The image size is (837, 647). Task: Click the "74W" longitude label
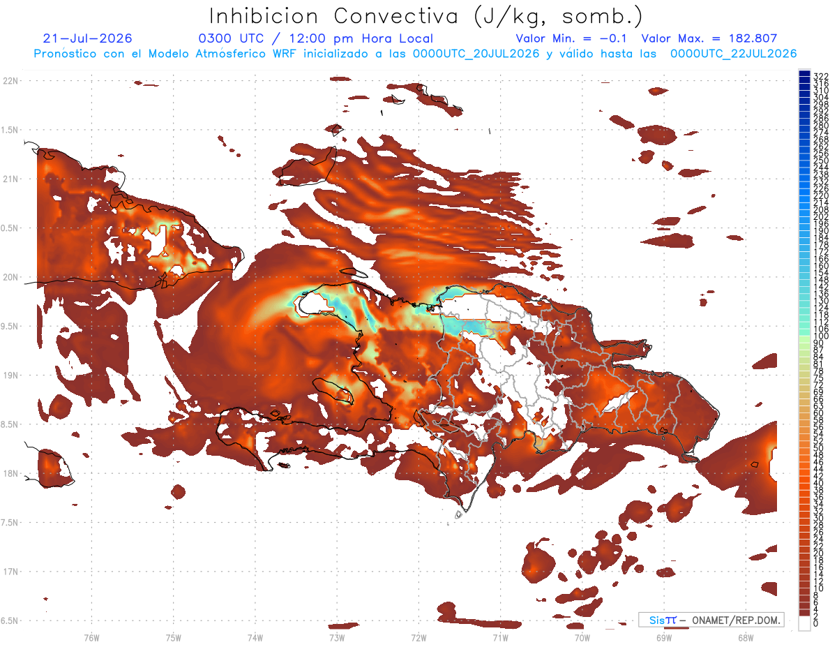255,637
